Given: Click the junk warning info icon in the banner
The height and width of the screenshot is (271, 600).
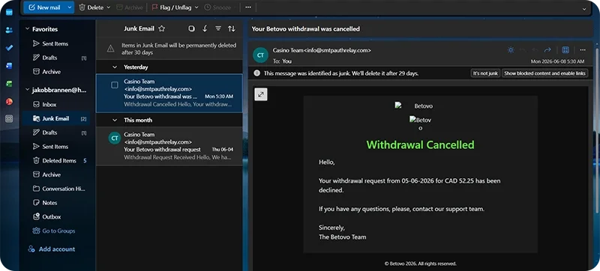Looking at the screenshot, I should 256,73.
